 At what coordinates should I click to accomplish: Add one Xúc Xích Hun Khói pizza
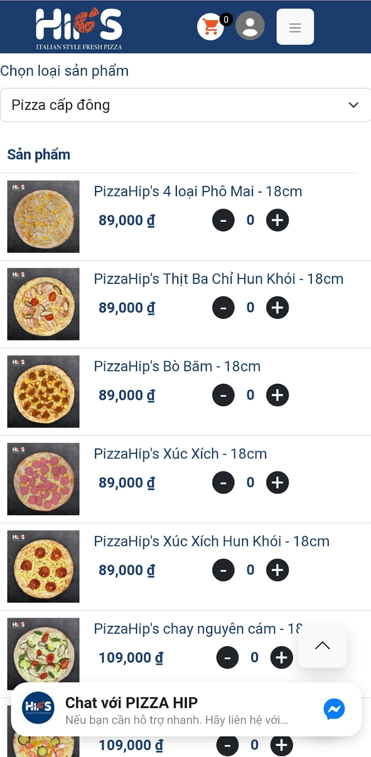(277, 570)
